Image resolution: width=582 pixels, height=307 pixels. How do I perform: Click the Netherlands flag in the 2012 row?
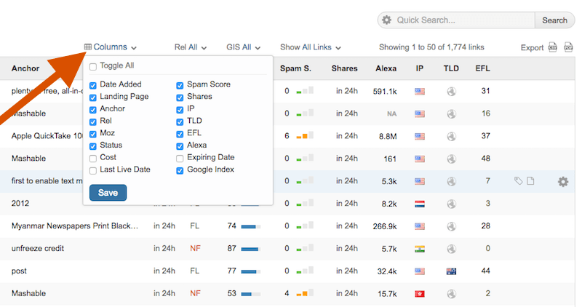tap(420, 204)
